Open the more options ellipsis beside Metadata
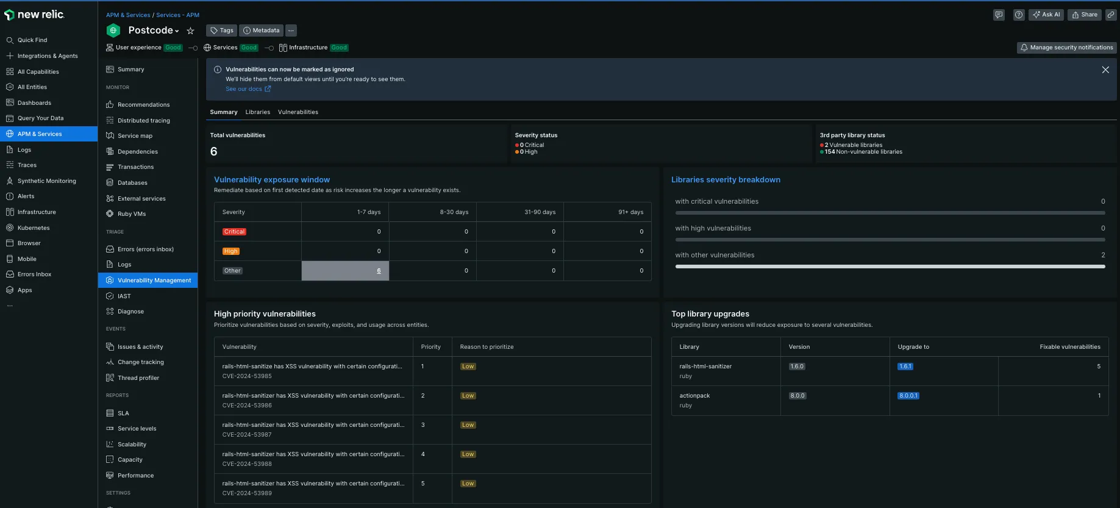Screen dimensions: 1120x508 291,30
